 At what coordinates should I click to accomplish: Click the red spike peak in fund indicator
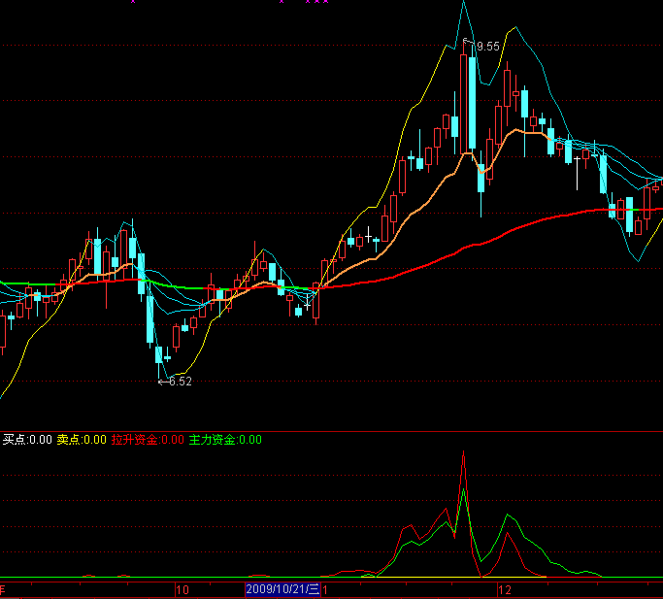coord(464,454)
